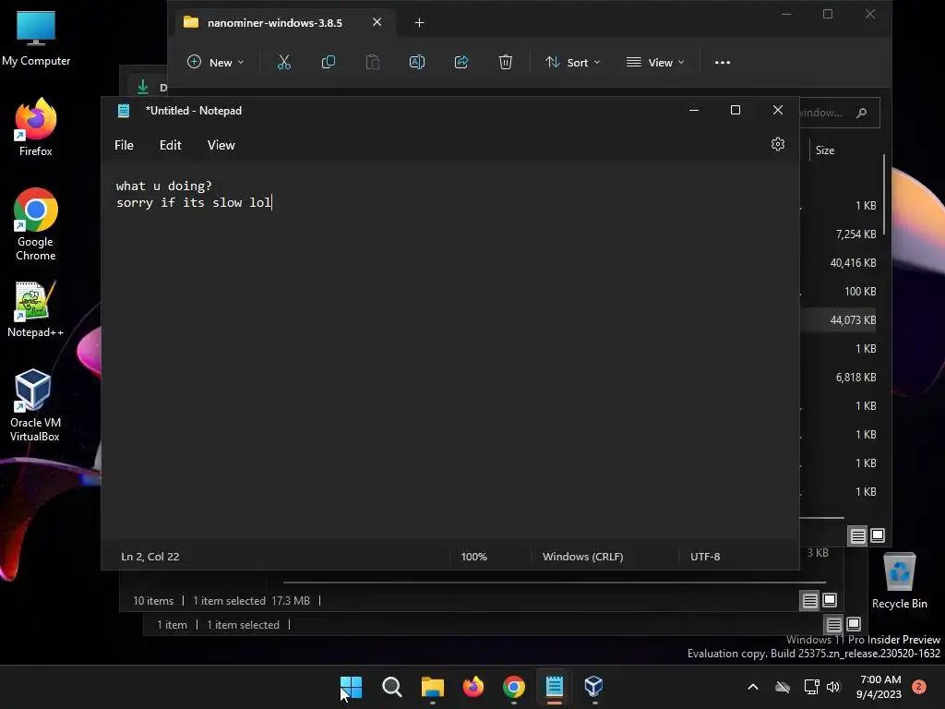
Task: Click the text 'what u doing?' in Notepad
Action: click(x=164, y=186)
